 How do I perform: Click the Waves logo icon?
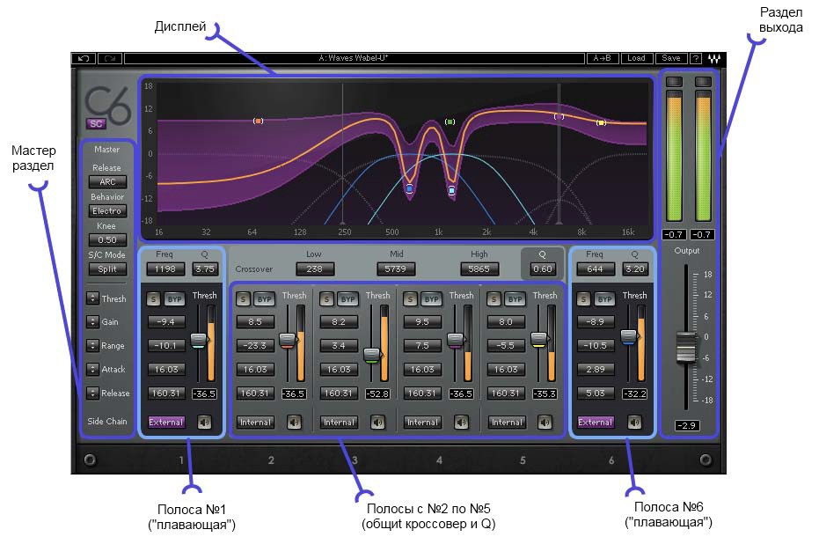(x=714, y=59)
